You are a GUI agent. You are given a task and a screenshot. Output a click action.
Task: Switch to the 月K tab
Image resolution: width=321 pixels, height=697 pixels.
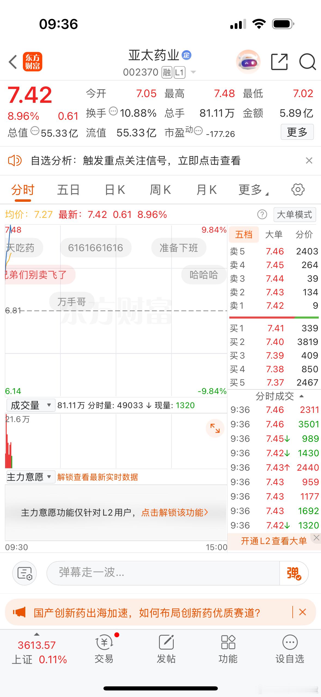206,190
